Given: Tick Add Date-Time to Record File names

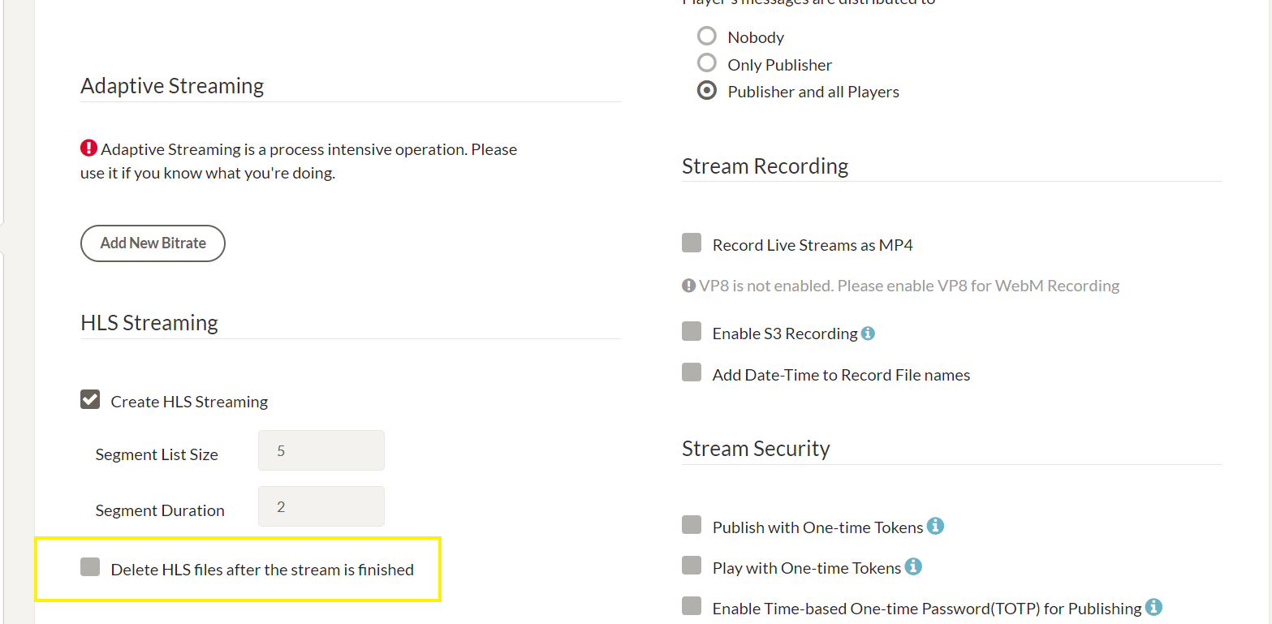Looking at the screenshot, I should [x=692, y=372].
